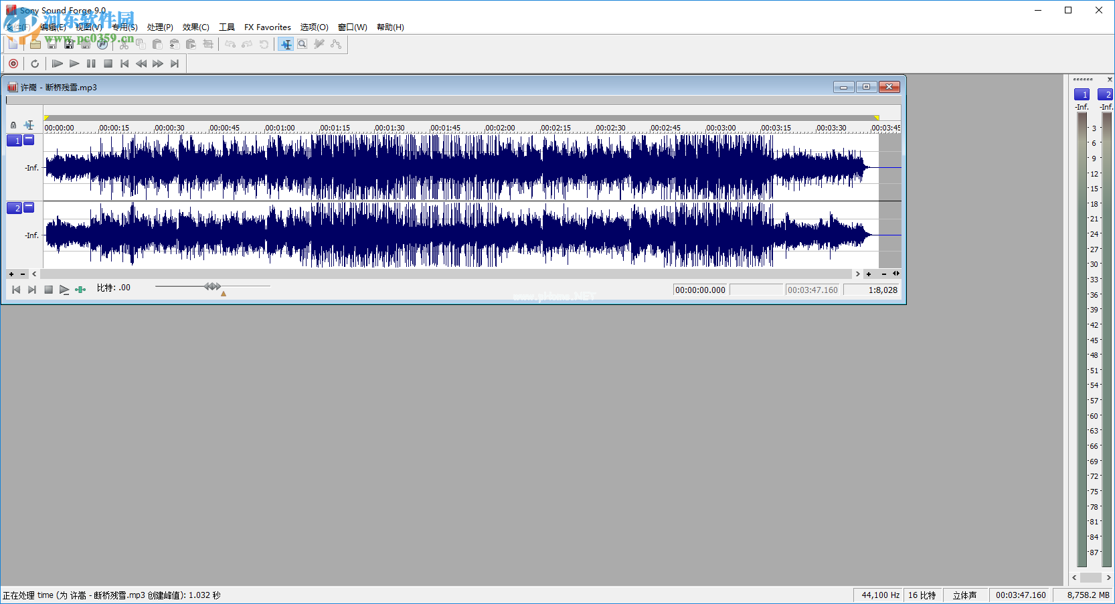The width and height of the screenshot is (1115, 604).
Task: Cut selection with the scissors icon
Action: point(124,44)
